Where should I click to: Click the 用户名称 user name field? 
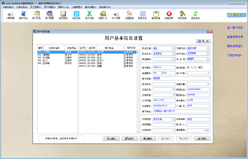pos(182,78)
